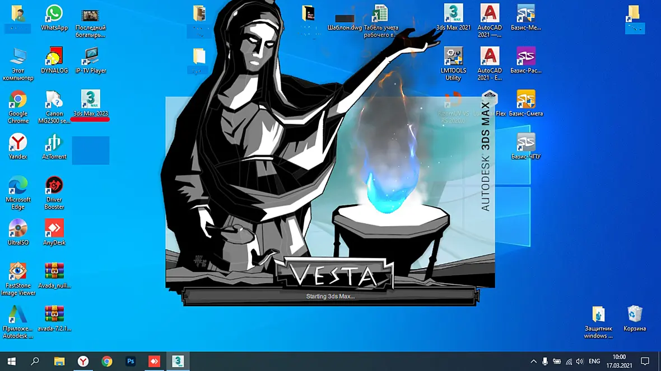
Task: Open avada-7.2.1 archive file
Action: (54, 318)
